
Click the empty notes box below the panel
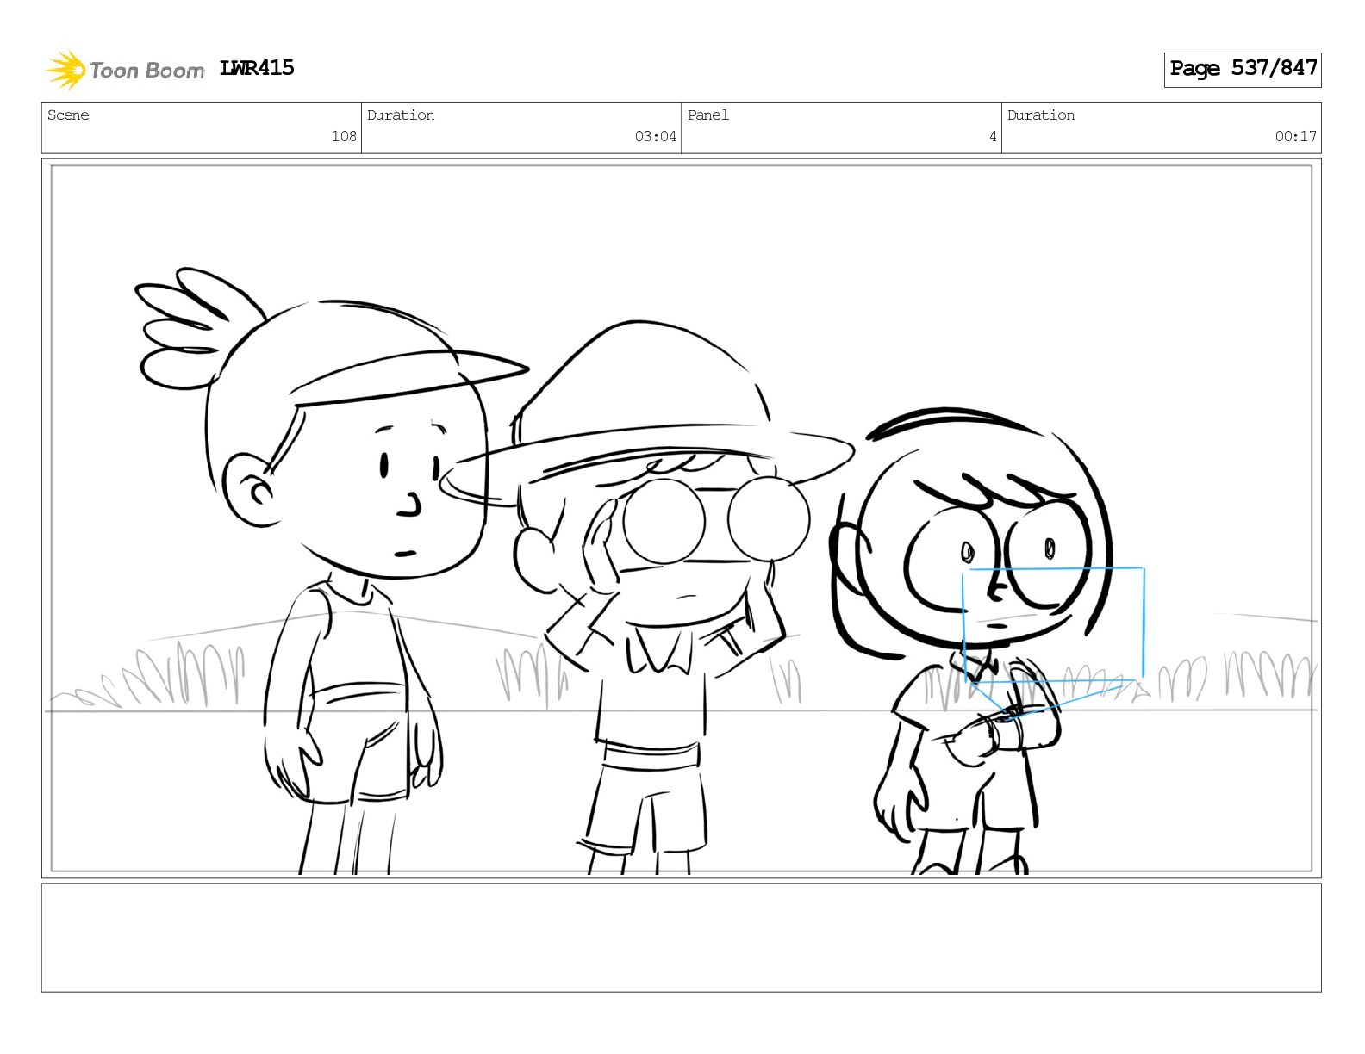point(682,938)
